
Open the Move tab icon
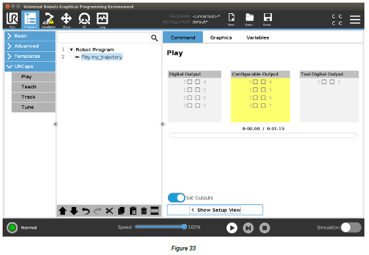click(66, 19)
